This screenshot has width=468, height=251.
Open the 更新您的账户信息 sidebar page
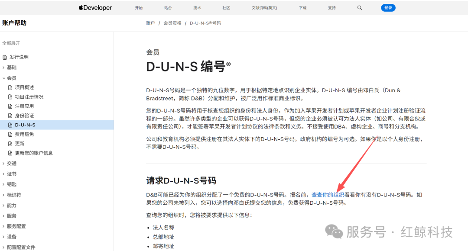coord(34,153)
